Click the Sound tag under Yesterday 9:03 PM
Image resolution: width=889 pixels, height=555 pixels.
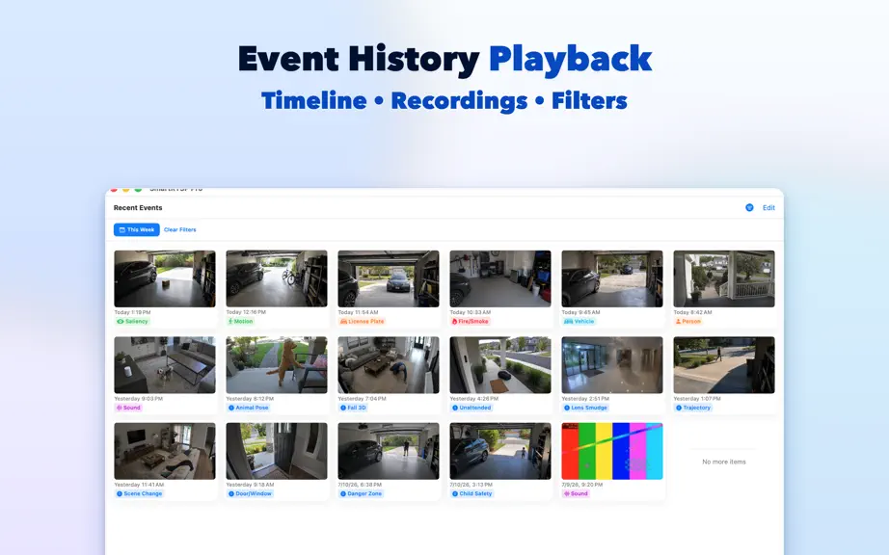[x=128, y=408]
